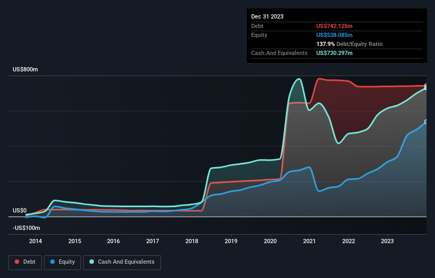The width and height of the screenshot is (435, 278).
Task: Toggle the Equity series legend button
Action: (x=63, y=262)
